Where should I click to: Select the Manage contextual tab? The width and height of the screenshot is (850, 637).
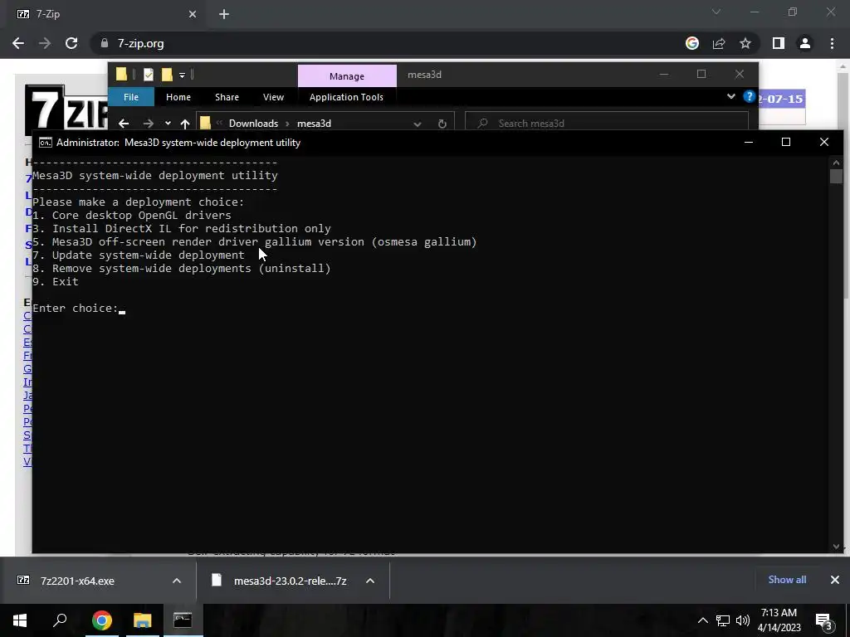tap(347, 76)
